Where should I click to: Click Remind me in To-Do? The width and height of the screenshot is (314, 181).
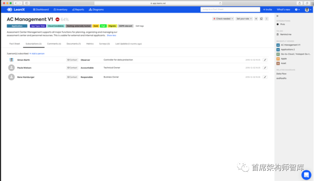click(284, 34)
